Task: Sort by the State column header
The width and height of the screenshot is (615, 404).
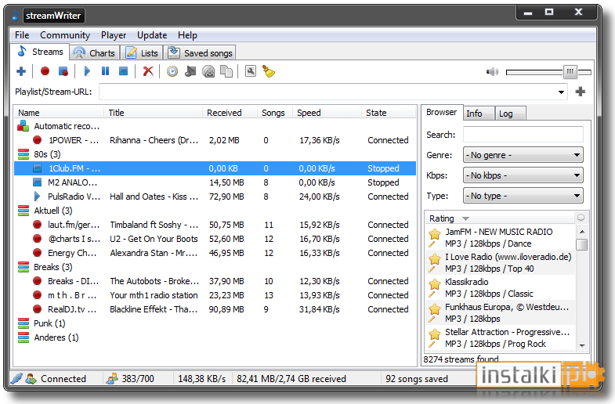Action: (389, 113)
